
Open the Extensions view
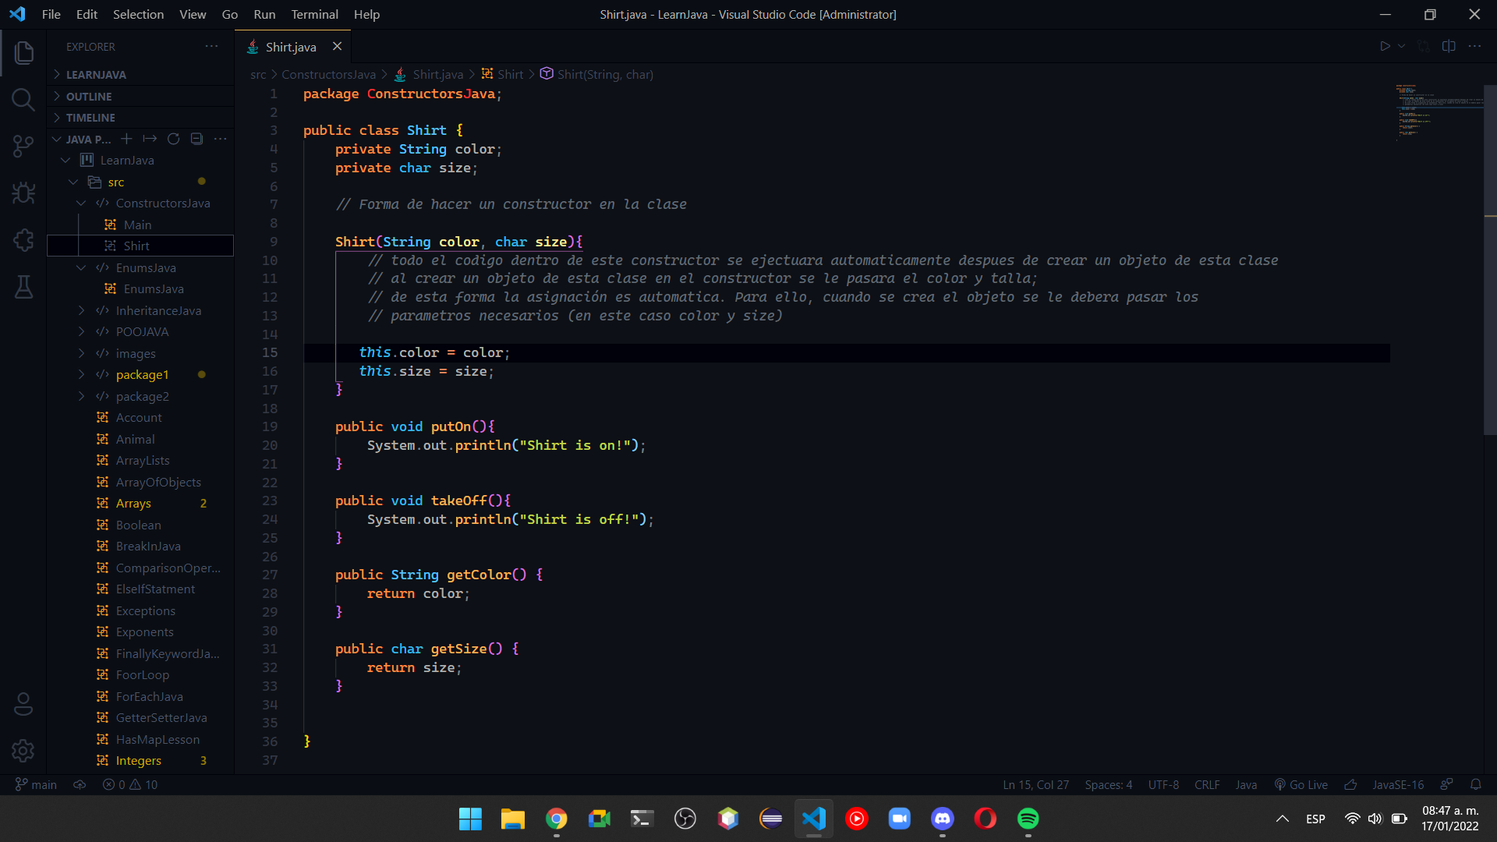click(23, 239)
